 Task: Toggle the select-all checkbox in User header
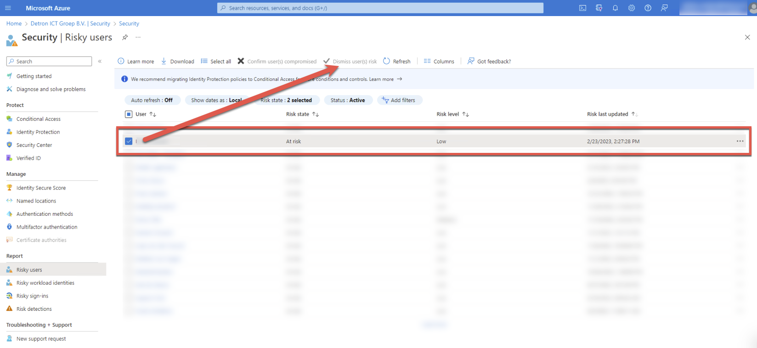tap(129, 114)
